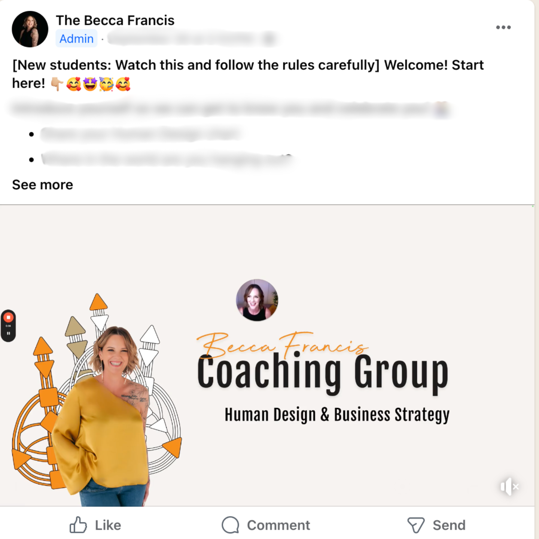This screenshot has width=539, height=539.
Task: Click the circular webcam bubble in video
Action: pyautogui.click(x=257, y=300)
